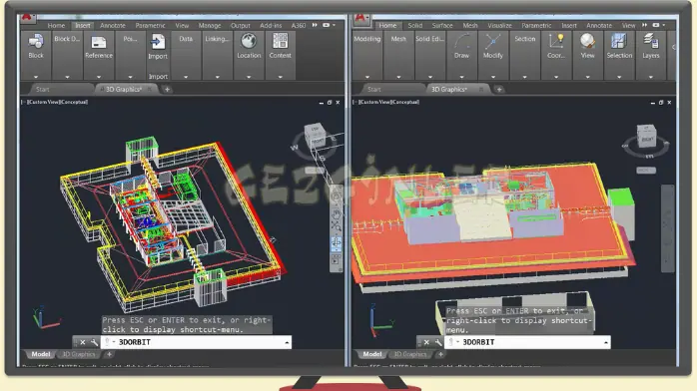Open the A360 ribbon tab
The width and height of the screenshot is (697, 391).
pos(299,25)
